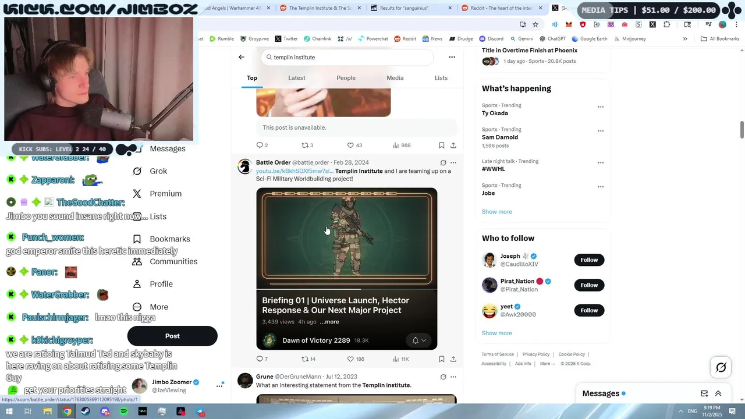Reply to Battle Order post with 7 replies
Image resolution: width=745 pixels, height=419 pixels.
tap(262, 359)
